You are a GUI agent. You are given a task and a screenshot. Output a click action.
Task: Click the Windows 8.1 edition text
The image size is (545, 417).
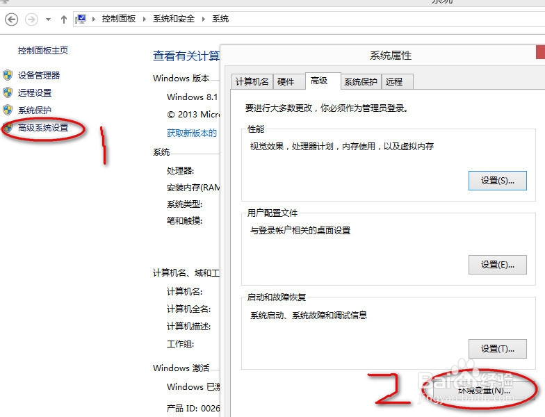point(192,97)
